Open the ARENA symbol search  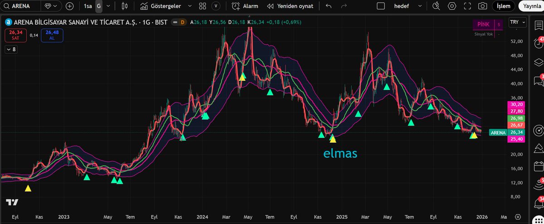point(20,6)
